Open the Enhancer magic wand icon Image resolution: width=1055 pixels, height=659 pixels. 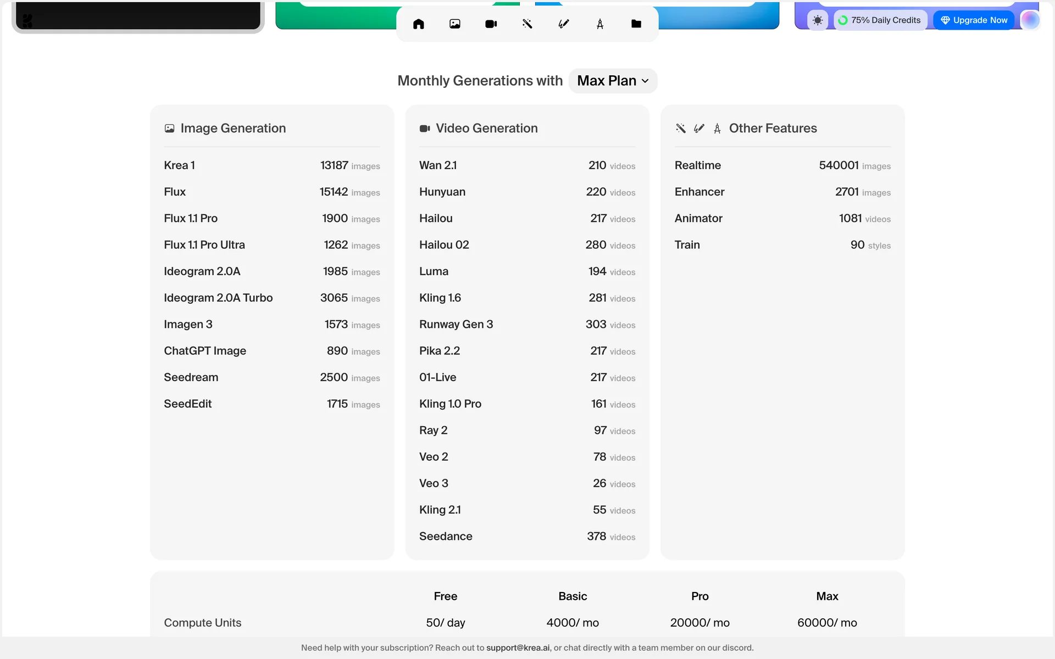pyautogui.click(x=527, y=24)
